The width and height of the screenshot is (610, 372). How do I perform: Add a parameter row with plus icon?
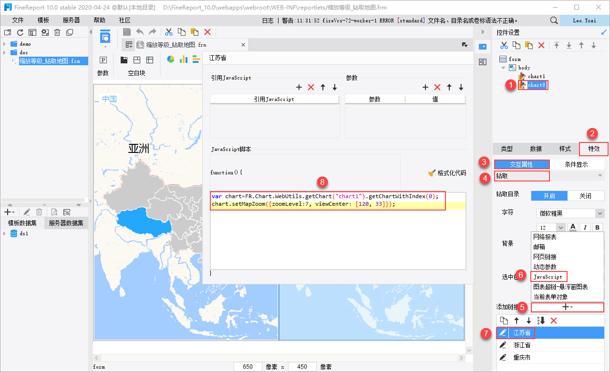tap(425, 87)
